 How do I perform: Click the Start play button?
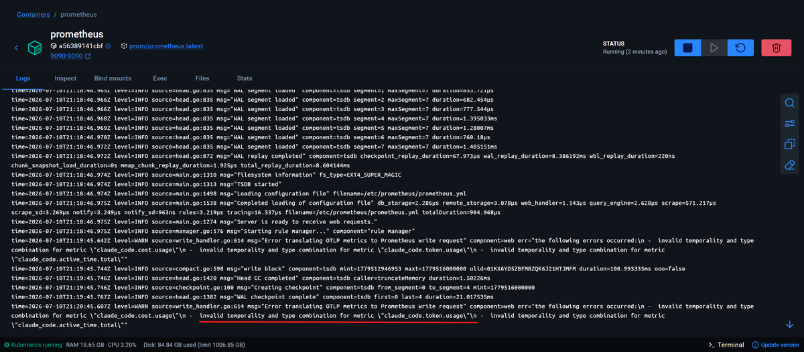click(x=714, y=48)
